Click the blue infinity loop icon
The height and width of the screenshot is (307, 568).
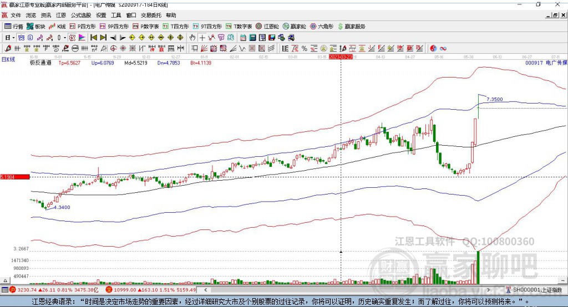443,49
